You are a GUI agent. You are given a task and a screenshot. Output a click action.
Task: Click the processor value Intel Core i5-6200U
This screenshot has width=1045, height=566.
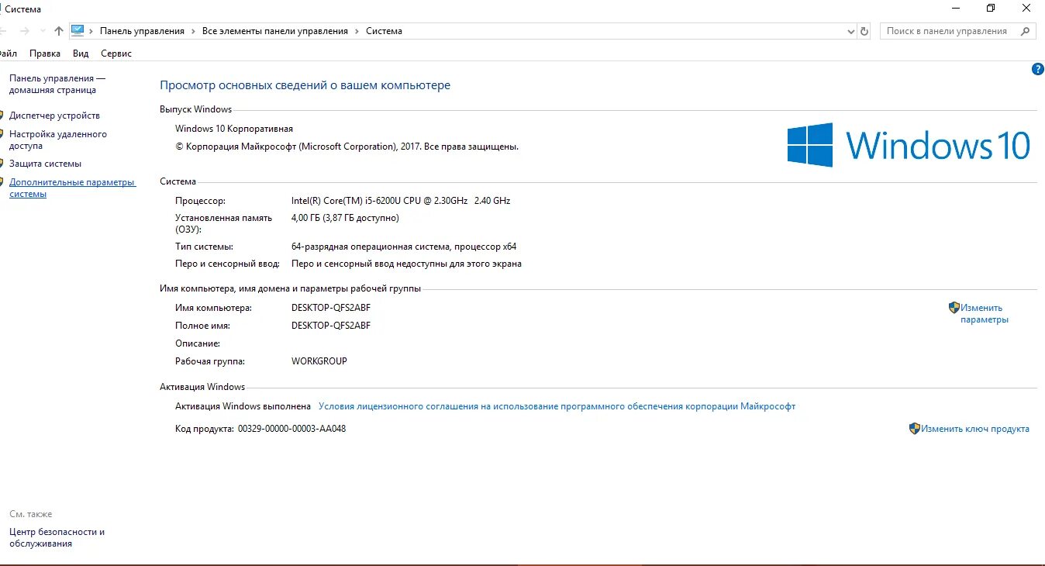coord(401,201)
